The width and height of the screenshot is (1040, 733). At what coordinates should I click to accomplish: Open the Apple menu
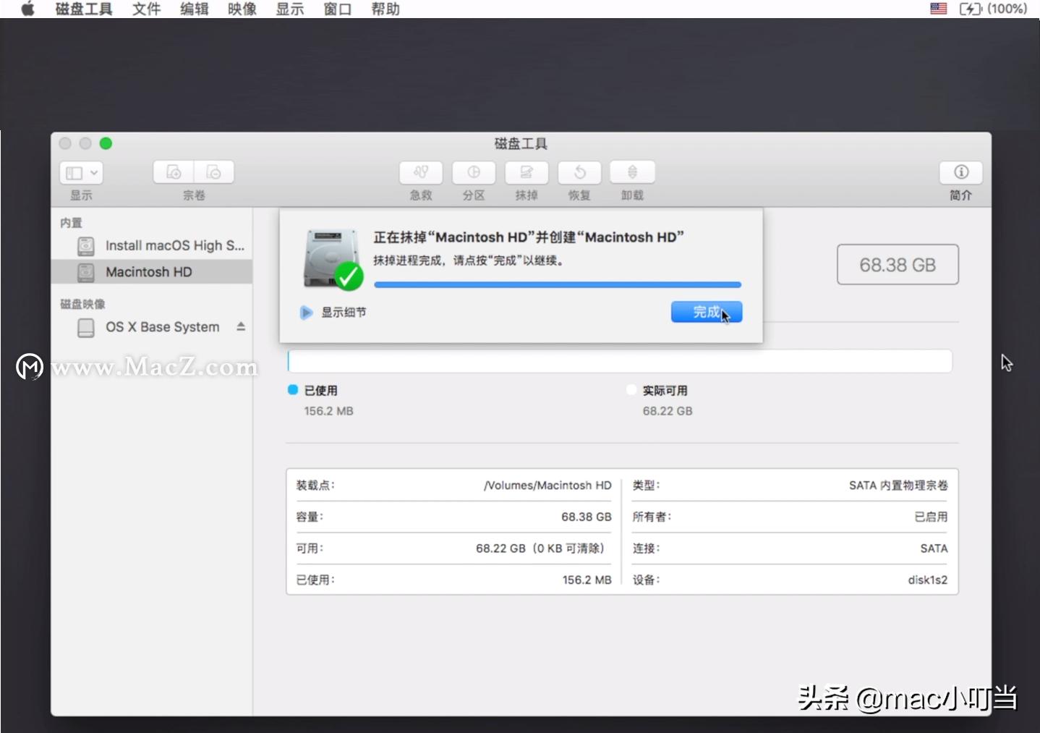pos(26,9)
